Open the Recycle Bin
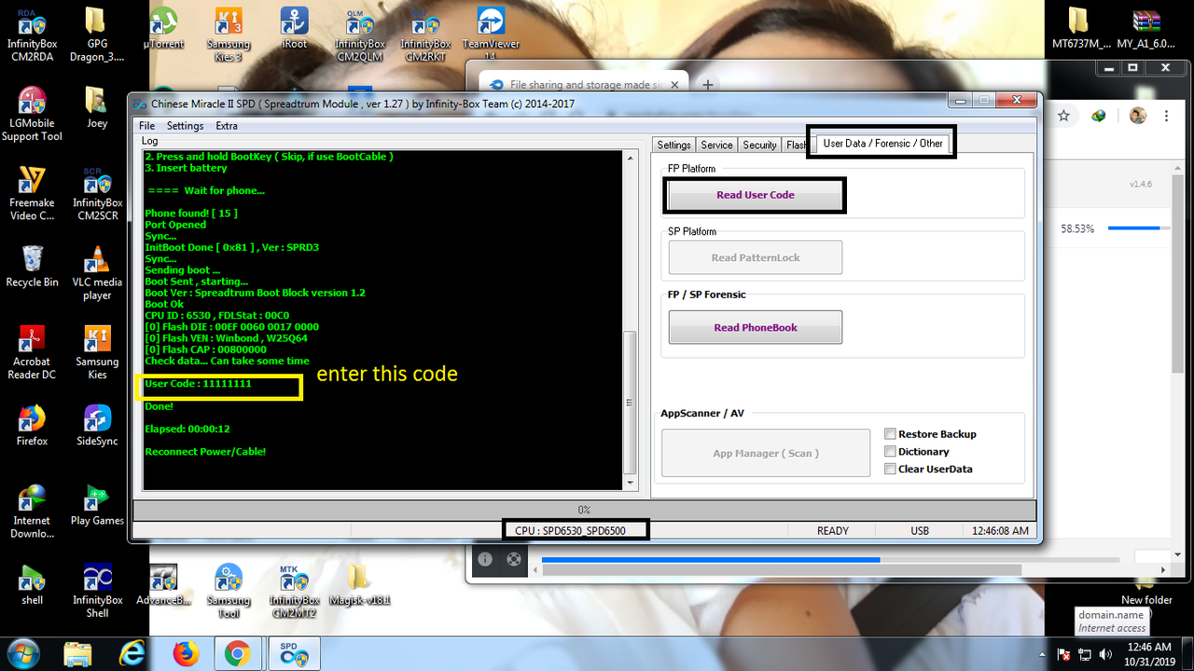The width and height of the screenshot is (1194, 671). click(32, 266)
